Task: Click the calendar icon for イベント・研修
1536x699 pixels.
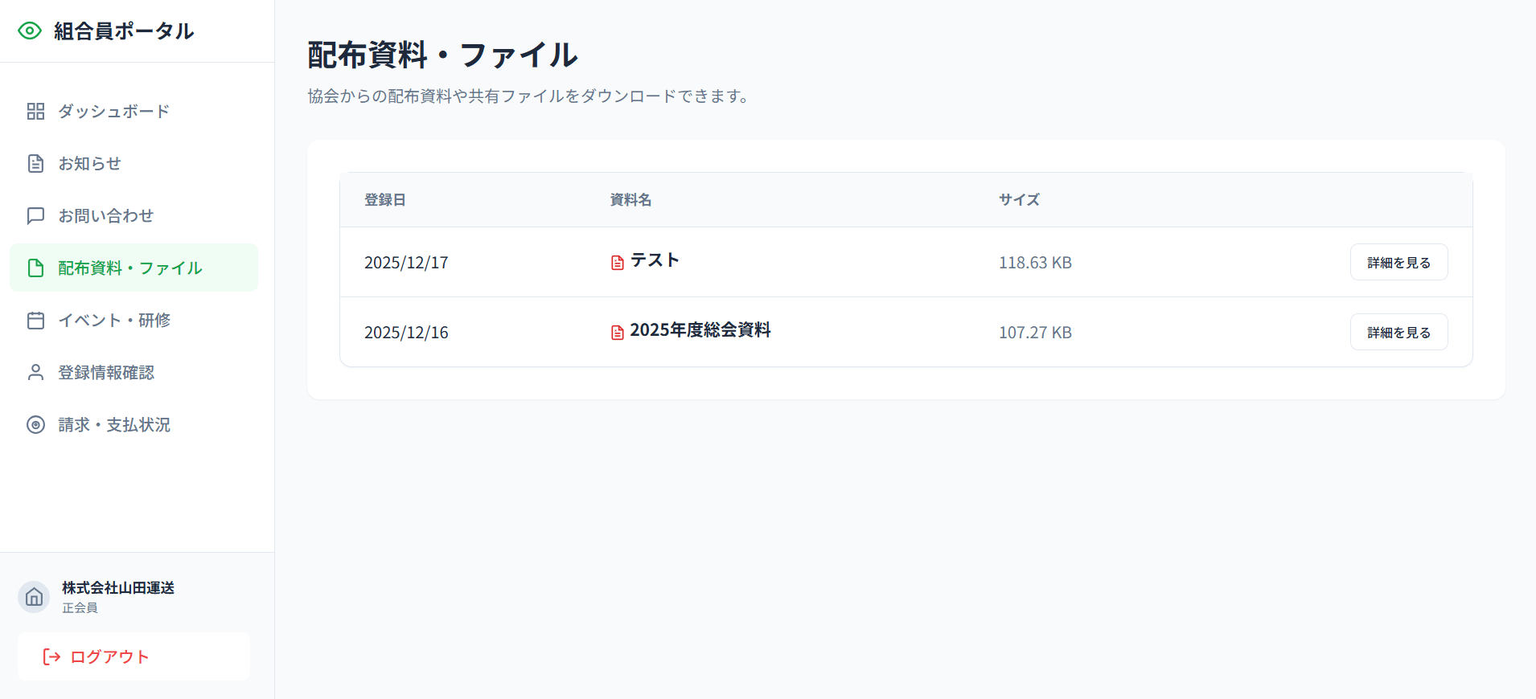Action: point(35,321)
